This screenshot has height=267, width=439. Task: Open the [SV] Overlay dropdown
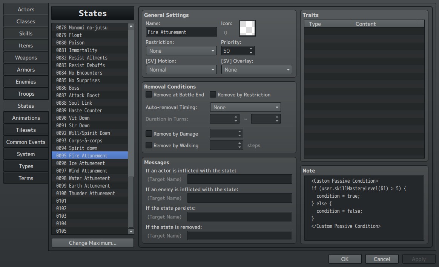click(256, 70)
